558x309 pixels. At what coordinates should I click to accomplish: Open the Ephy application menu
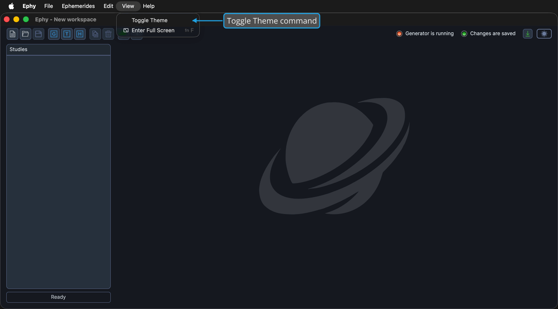29,6
